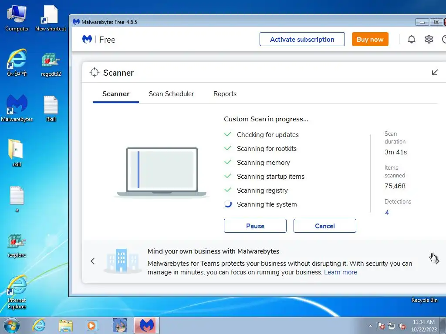This screenshot has height=334, width=446.
Task: Click the muted volume tray icon
Action: point(402,326)
